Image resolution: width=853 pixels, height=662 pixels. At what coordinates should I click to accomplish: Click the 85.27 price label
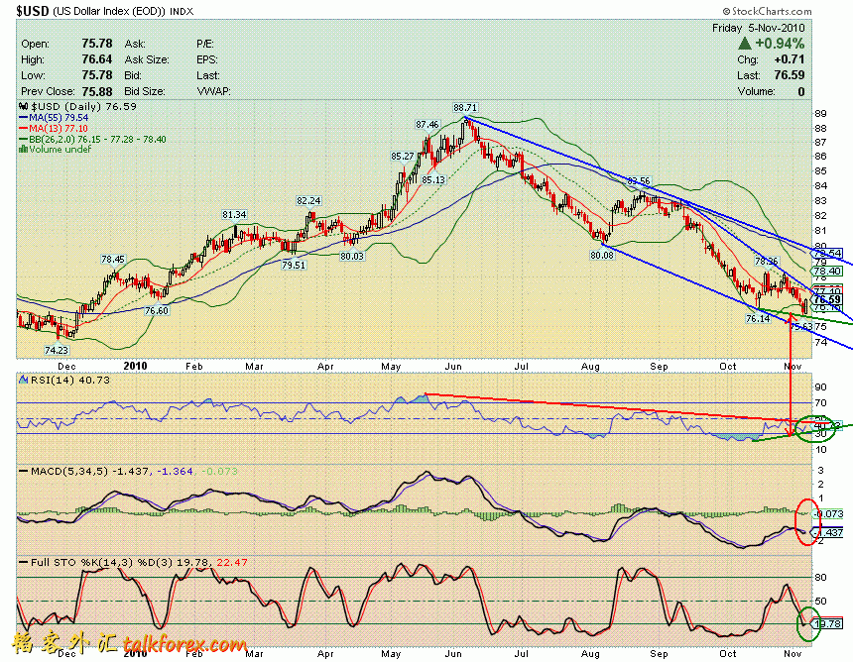point(403,157)
